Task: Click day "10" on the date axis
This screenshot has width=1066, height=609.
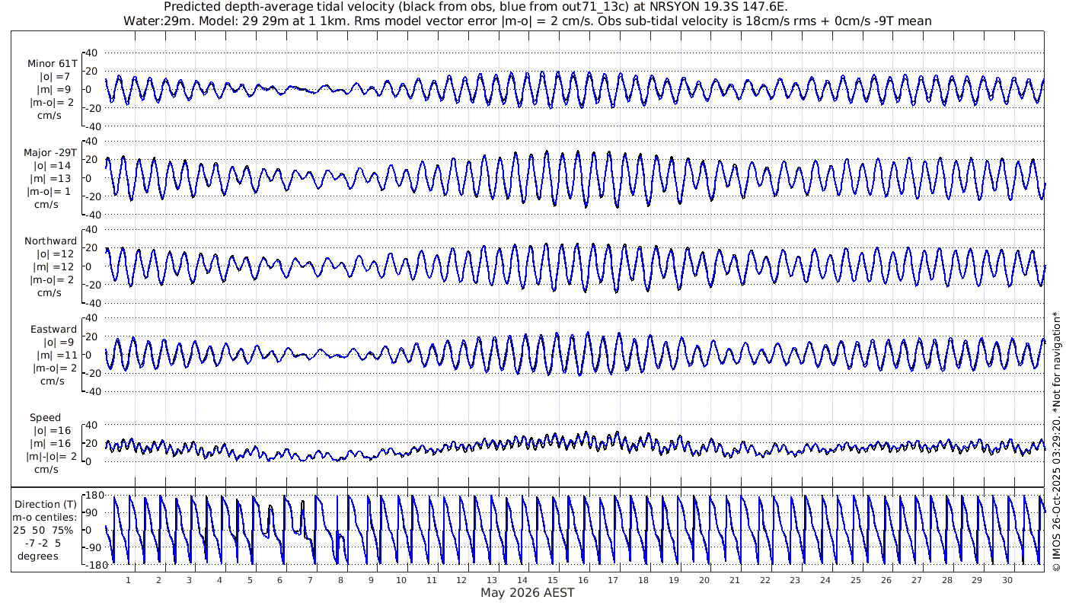Action: [x=401, y=580]
